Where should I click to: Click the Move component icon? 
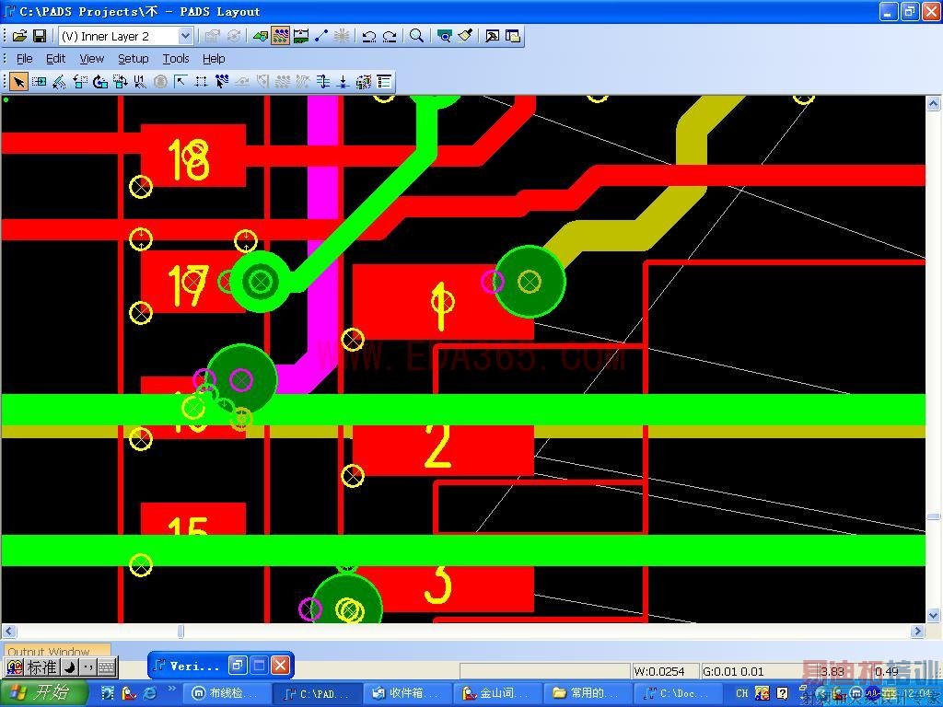[x=39, y=81]
